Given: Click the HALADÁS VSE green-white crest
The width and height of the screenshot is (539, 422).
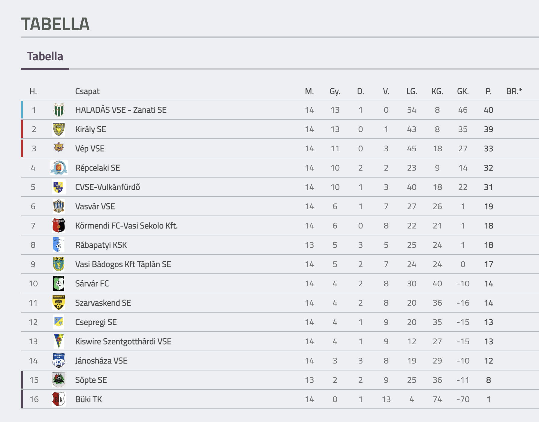Looking at the screenshot, I should point(59,110).
